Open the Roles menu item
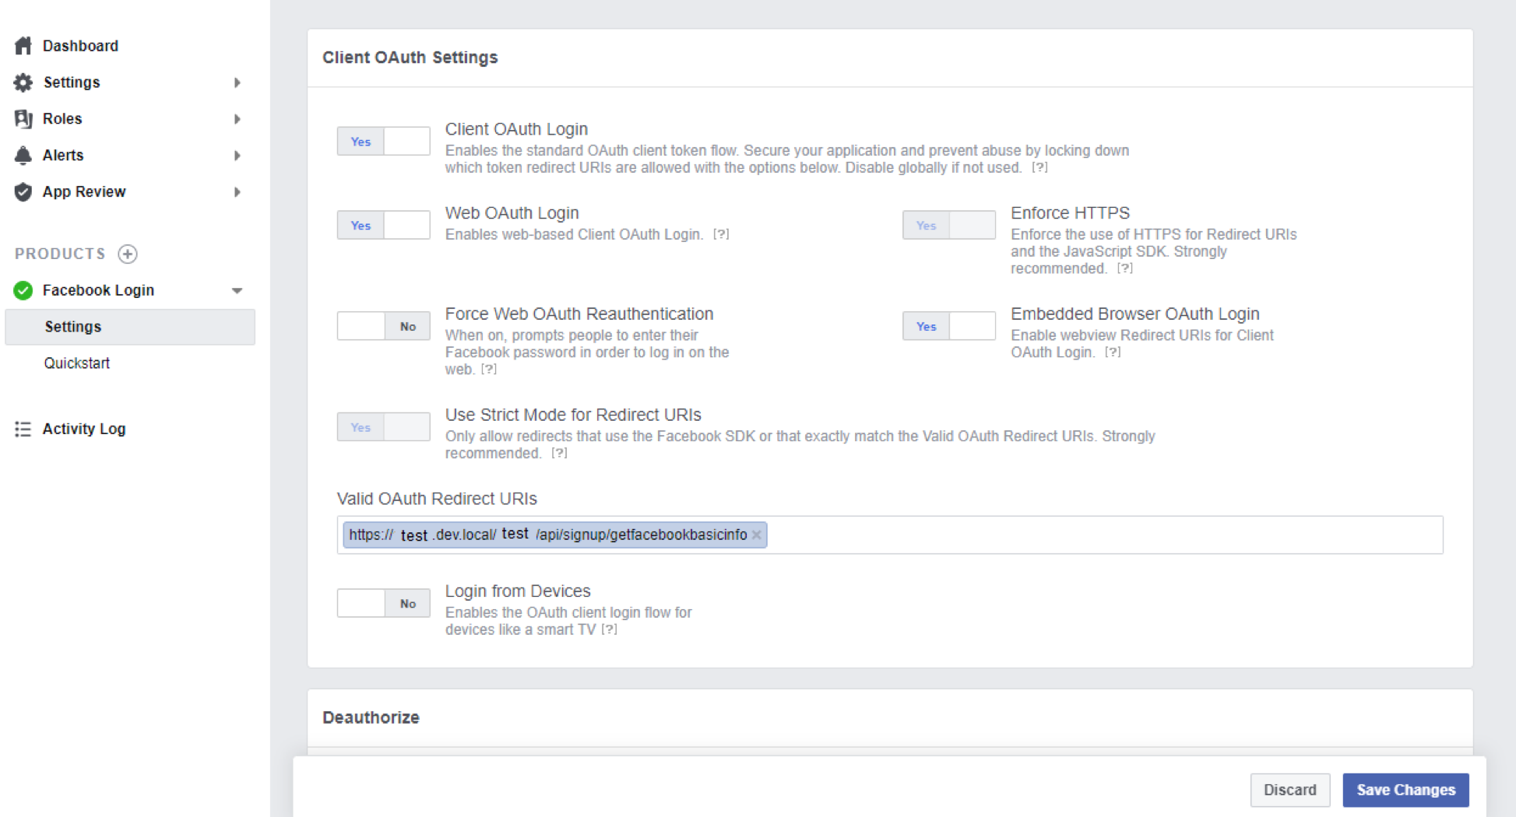 [x=62, y=119]
